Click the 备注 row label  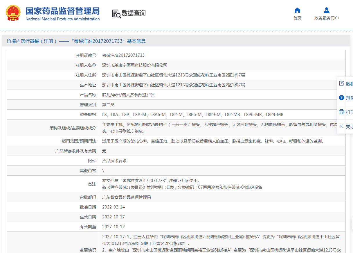(92, 184)
